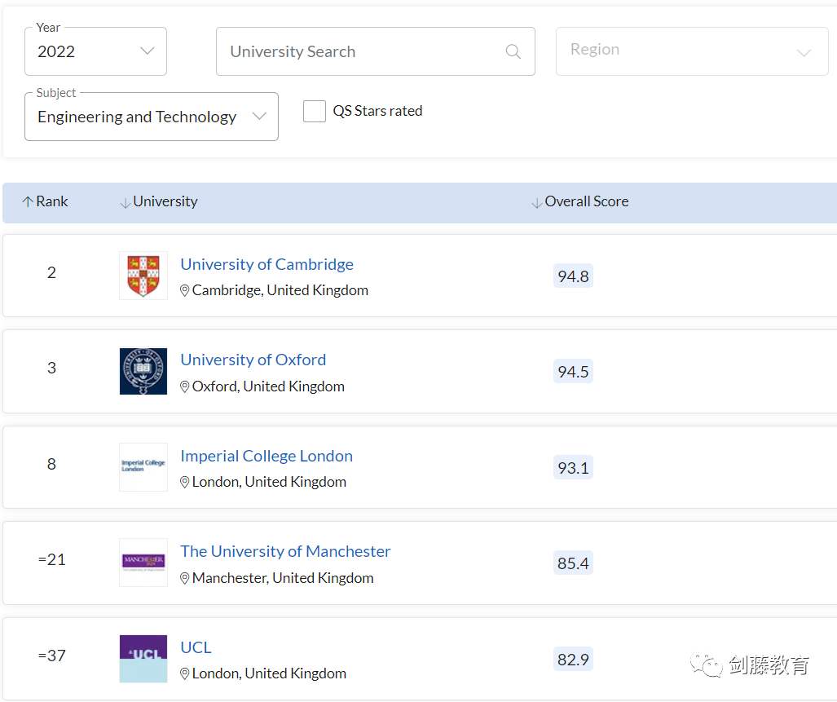Screen dimensions: 837x702
Task: Click the Cambridge, United Kingdom location text
Action: click(x=280, y=290)
